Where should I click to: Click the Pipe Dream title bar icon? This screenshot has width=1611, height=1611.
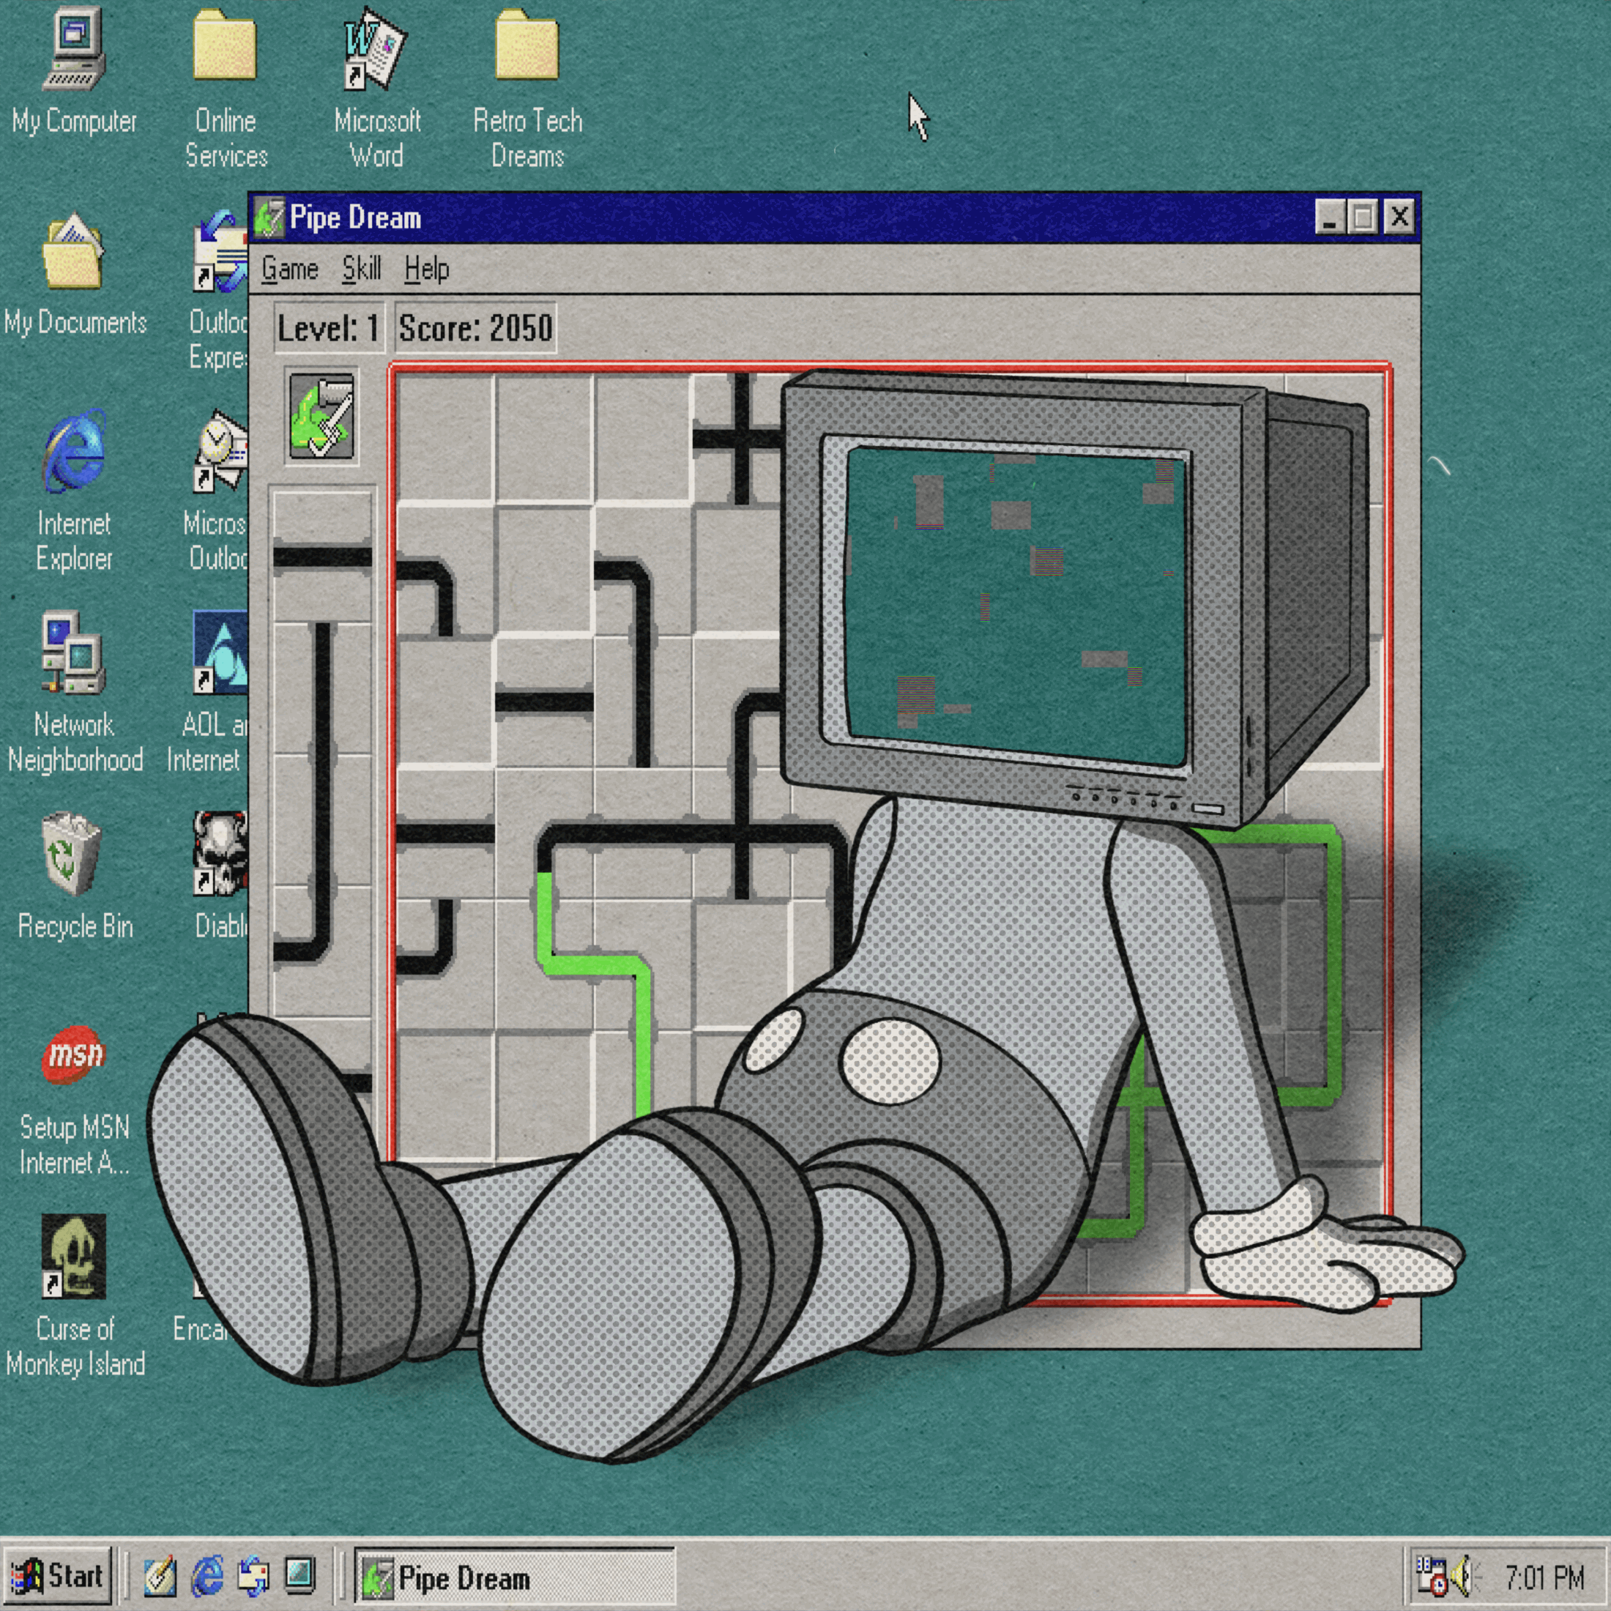click(x=269, y=217)
